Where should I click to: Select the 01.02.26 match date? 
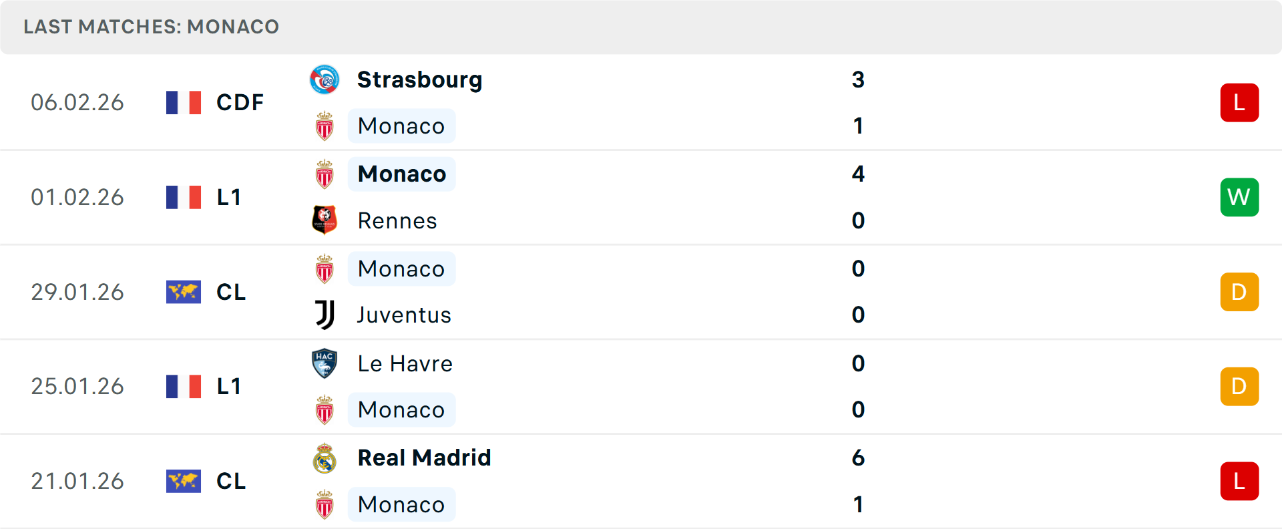tap(77, 197)
